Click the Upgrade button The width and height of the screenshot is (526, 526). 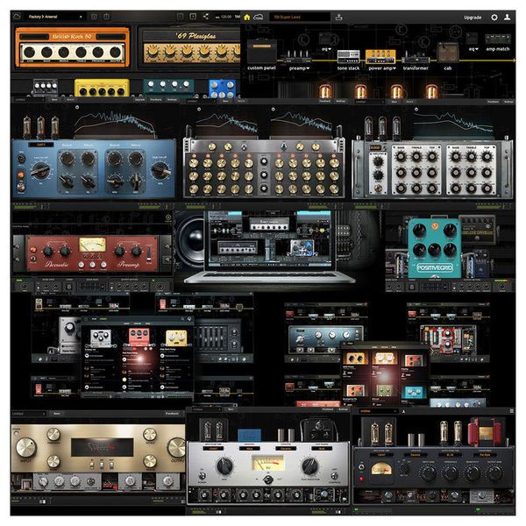(473, 18)
